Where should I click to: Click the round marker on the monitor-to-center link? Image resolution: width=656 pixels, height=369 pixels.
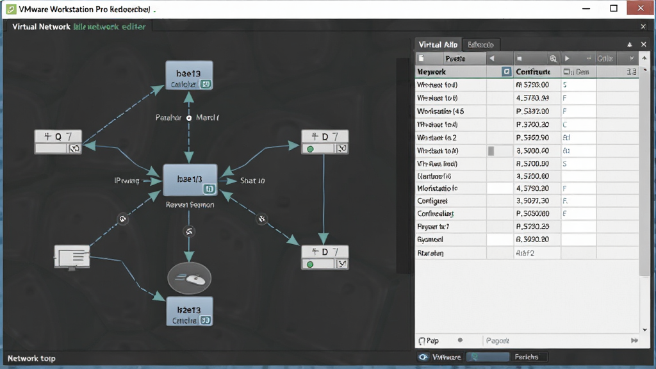(x=122, y=219)
